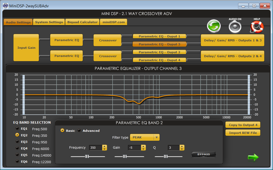Select Parametric EQ - Ouput 4
273x170 pixels.
(x=159, y=60)
